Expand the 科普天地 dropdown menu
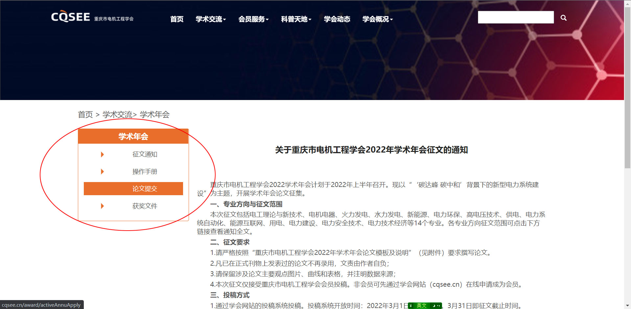The width and height of the screenshot is (631, 309). tap(296, 19)
